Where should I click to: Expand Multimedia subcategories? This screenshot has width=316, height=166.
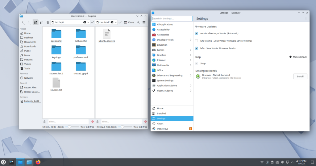[x=190, y=65]
